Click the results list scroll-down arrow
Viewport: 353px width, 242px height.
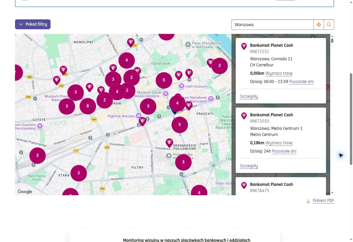point(332,193)
